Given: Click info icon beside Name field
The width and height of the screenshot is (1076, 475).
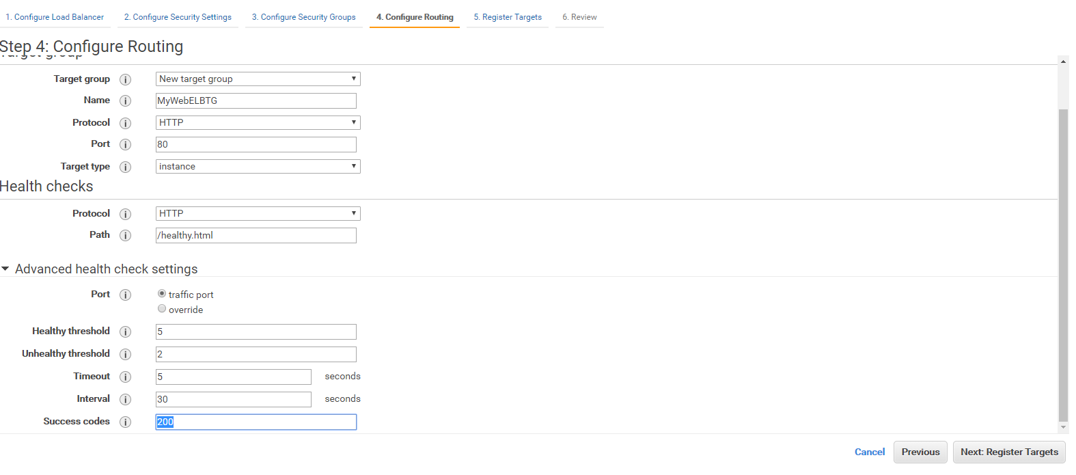Looking at the screenshot, I should 125,101.
